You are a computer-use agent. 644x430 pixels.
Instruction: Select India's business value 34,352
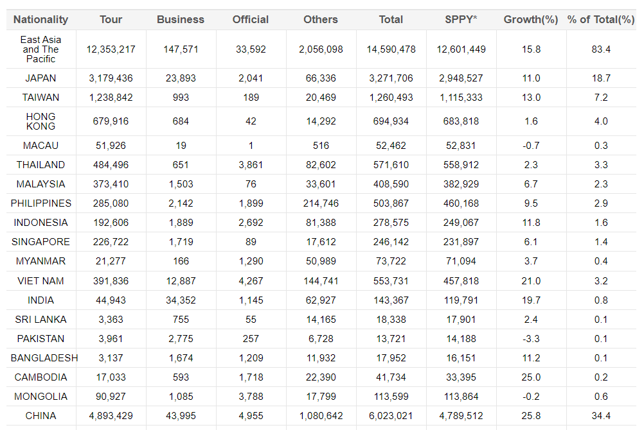click(x=181, y=300)
